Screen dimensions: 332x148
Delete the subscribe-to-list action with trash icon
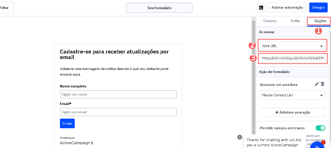coord(323,84)
